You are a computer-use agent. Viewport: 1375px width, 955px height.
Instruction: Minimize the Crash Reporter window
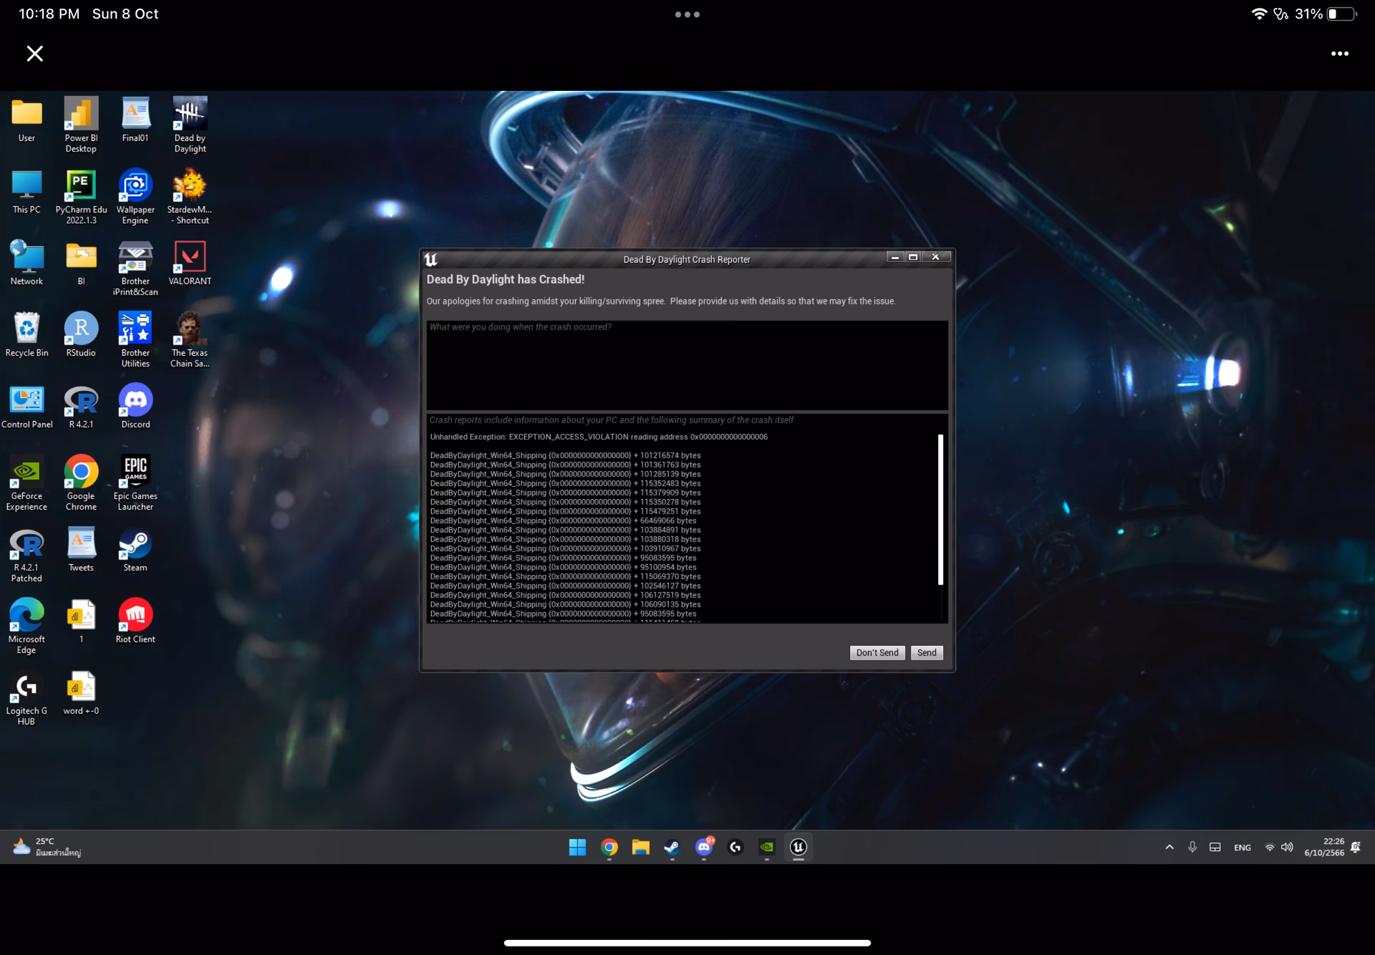[894, 257]
